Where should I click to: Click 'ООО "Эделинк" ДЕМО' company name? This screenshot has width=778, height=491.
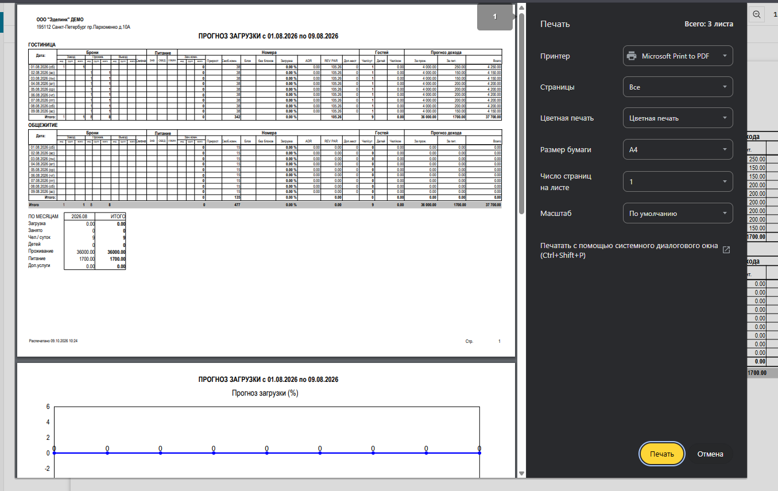coord(60,20)
